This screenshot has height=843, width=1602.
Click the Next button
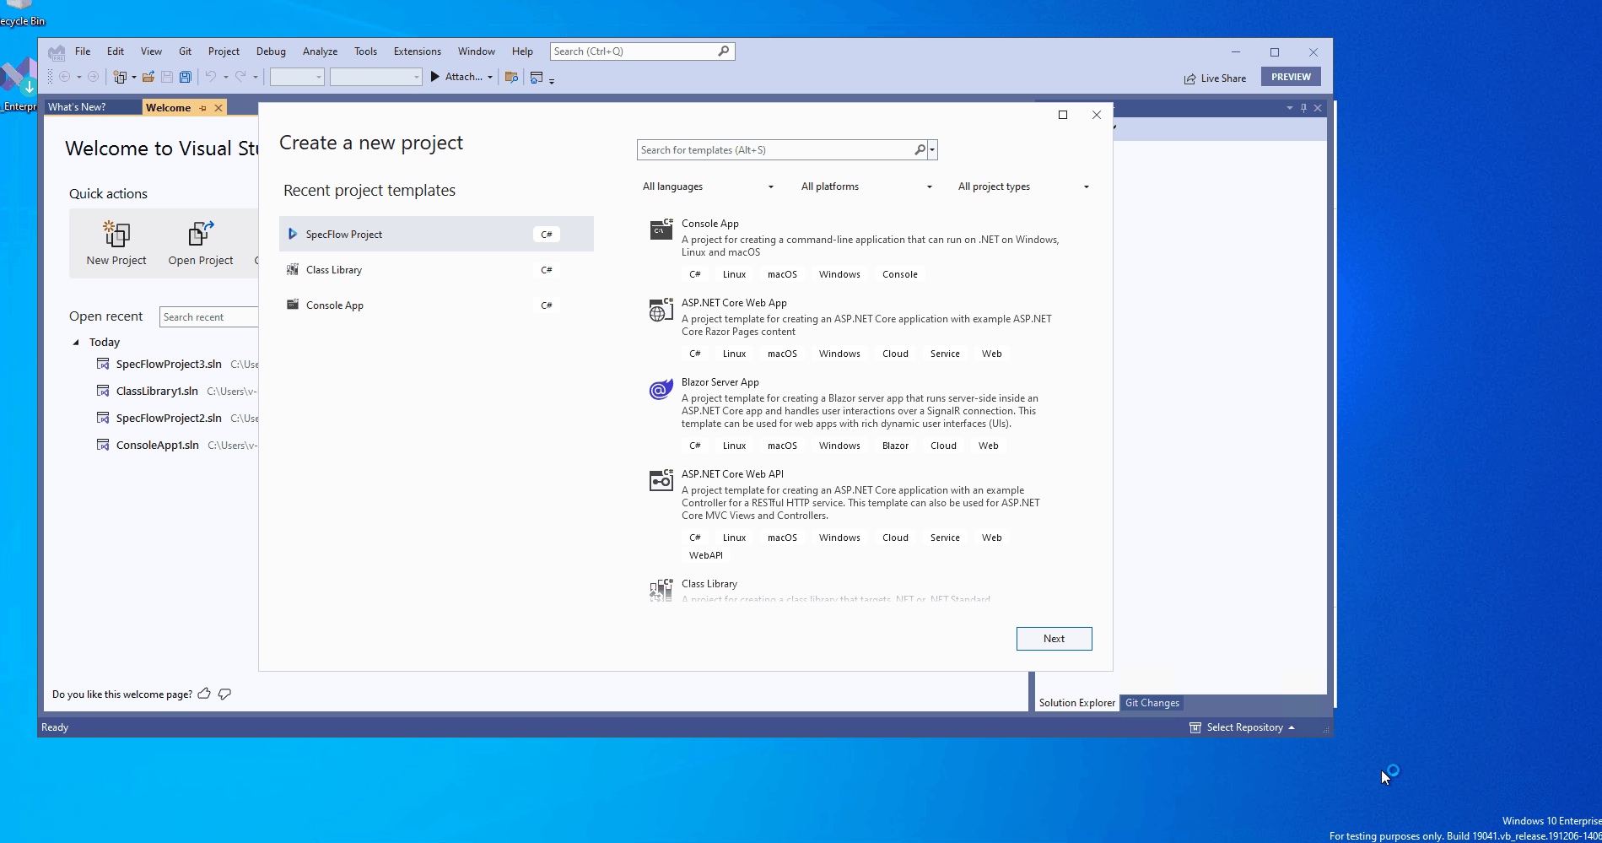coord(1054,639)
